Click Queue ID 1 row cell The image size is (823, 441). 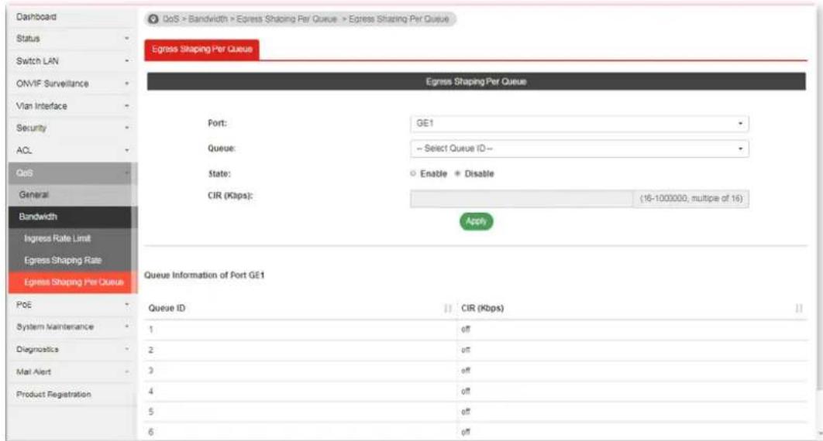click(300, 330)
